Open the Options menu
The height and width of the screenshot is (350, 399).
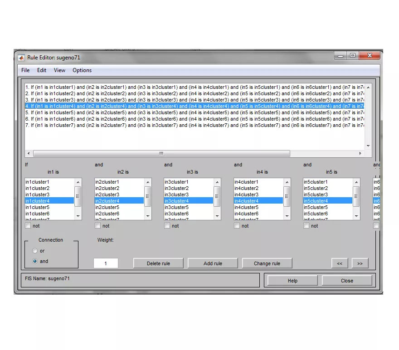[x=82, y=70]
